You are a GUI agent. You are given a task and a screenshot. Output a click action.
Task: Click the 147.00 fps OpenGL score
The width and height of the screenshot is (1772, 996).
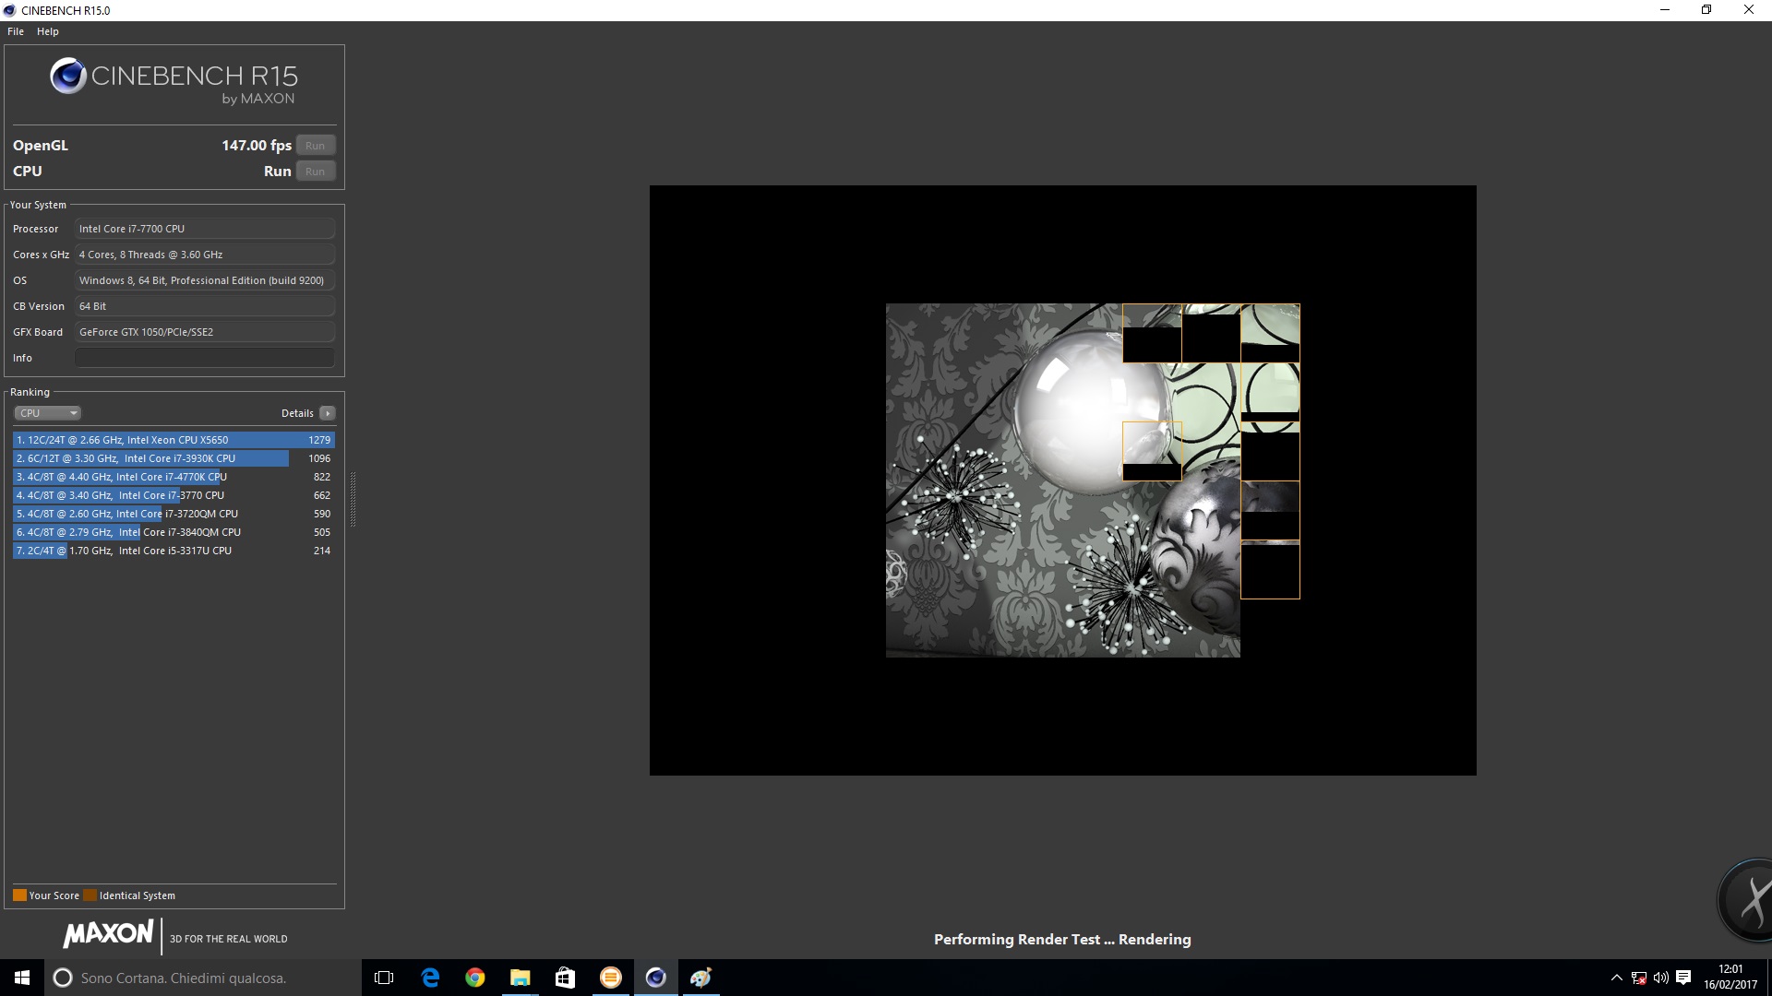click(x=257, y=146)
